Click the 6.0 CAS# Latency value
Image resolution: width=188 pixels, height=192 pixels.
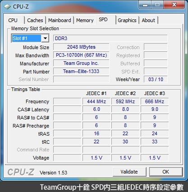(x=96, y=109)
